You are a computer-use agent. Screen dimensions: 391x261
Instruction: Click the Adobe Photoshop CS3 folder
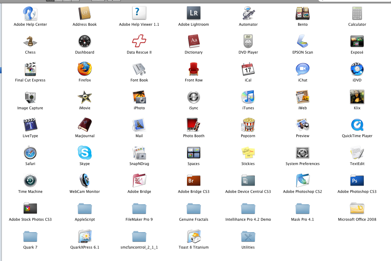point(357,180)
